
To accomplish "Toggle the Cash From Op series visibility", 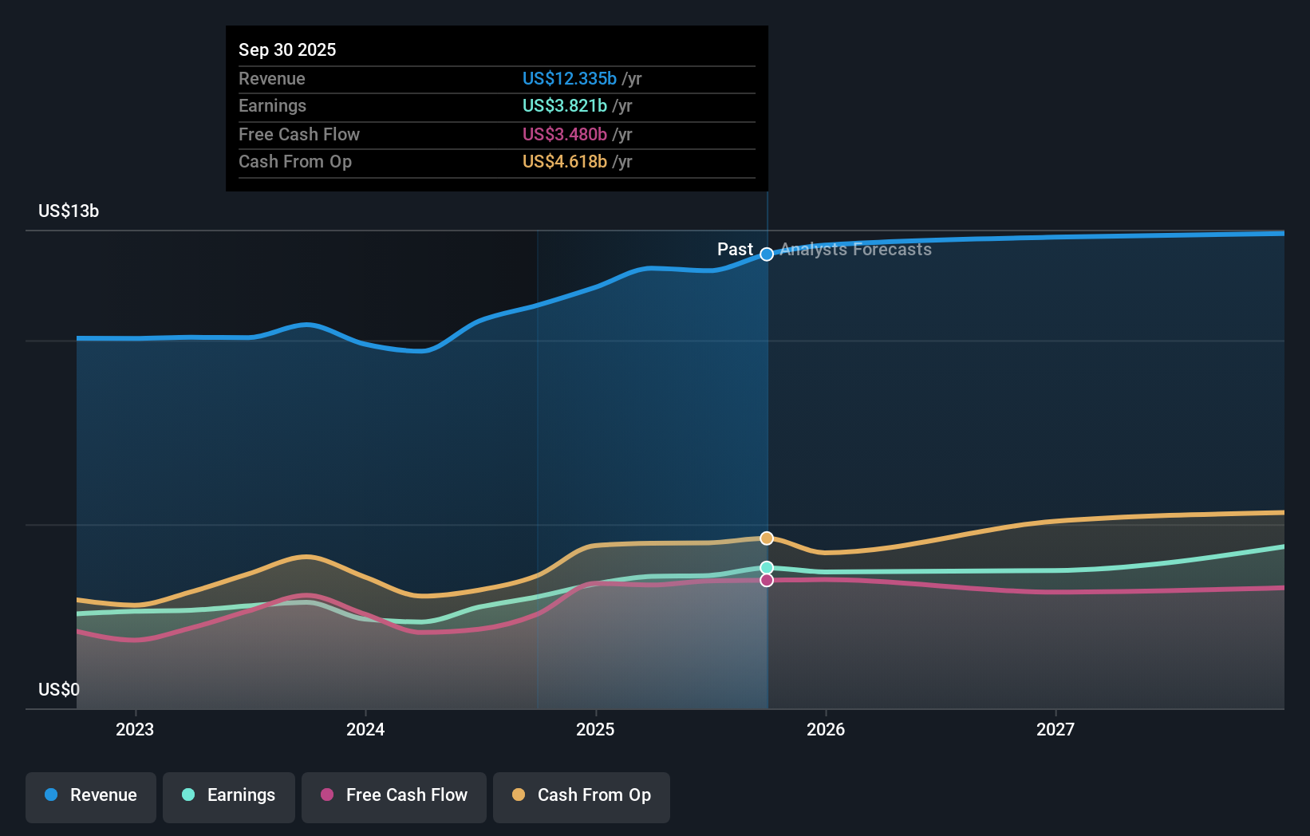I will [x=582, y=795].
